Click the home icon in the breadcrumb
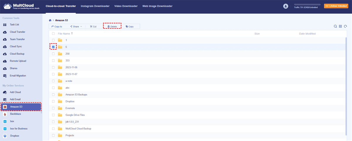The image size is (352, 141). (50, 20)
